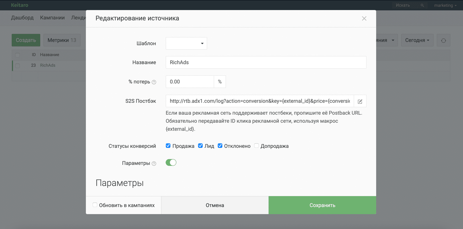
Task: Click RichAds name in background table
Action: (48, 65)
